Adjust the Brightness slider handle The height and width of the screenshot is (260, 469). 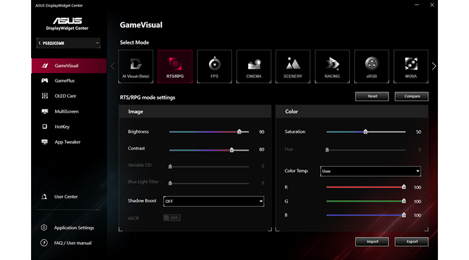[239, 132]
